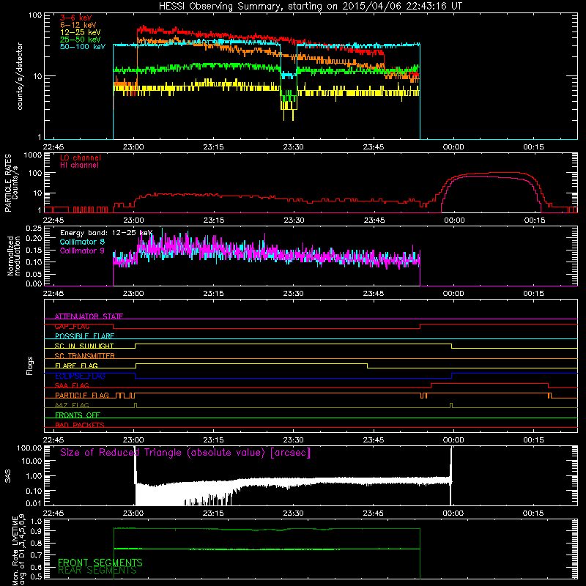
Task: Click the Normalized modulation axis label
Action: (14, 256)
